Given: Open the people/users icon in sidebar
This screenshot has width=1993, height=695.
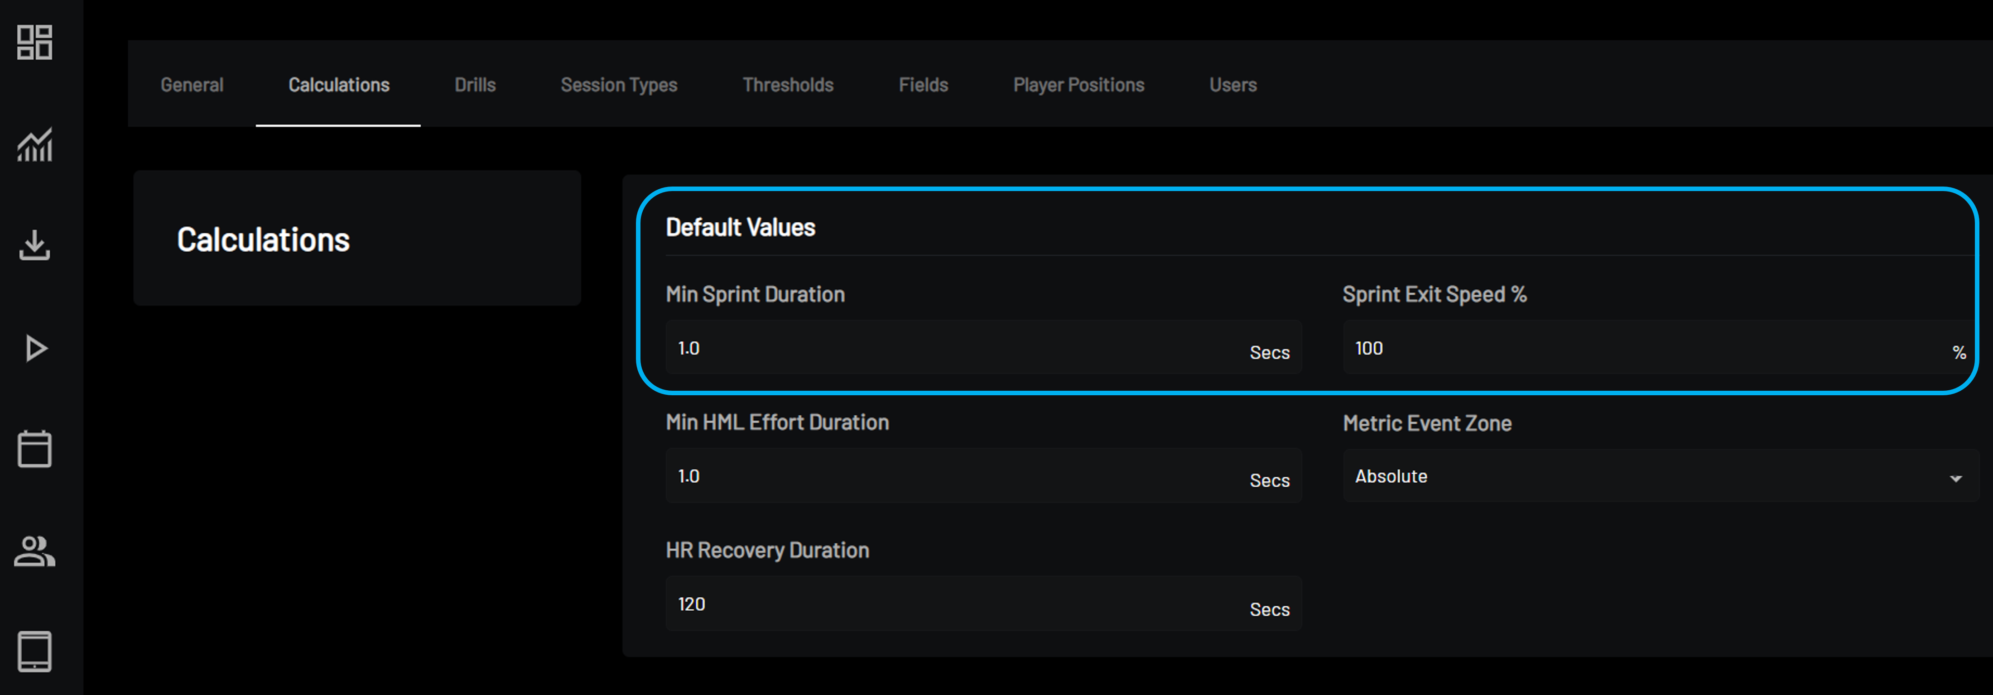Looking at the screenshot, I should [x=35, y=551].
